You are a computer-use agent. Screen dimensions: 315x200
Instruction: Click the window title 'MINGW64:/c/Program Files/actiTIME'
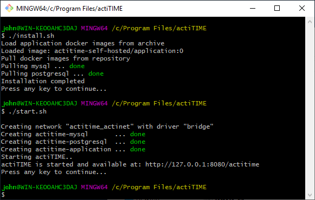click(x=69, y=9)
